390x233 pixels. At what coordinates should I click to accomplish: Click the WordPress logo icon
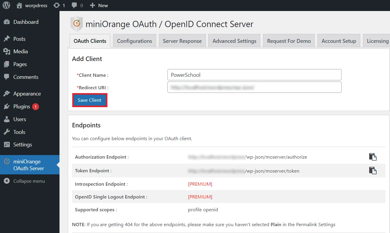(6, 5)
